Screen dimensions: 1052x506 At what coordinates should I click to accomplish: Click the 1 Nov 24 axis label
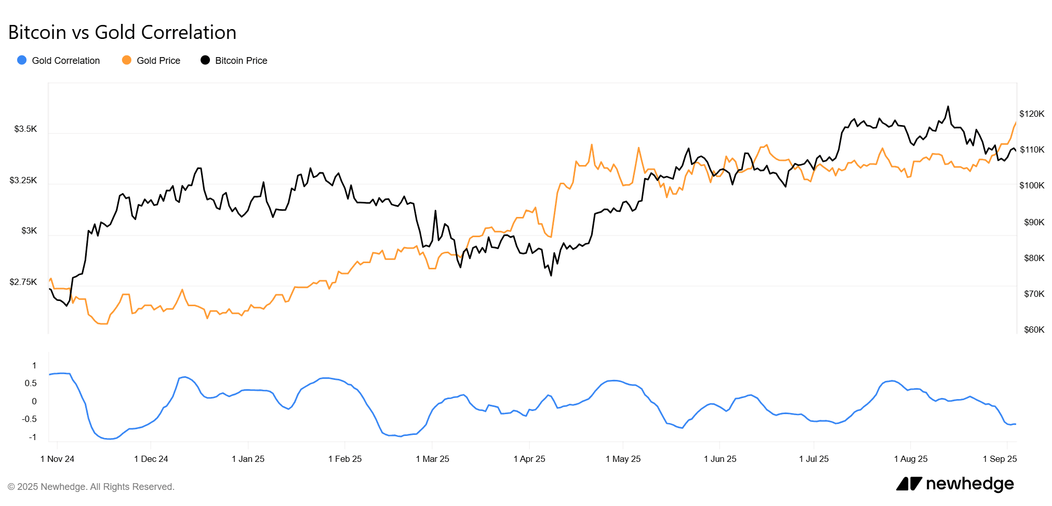[x=57, y=459]
